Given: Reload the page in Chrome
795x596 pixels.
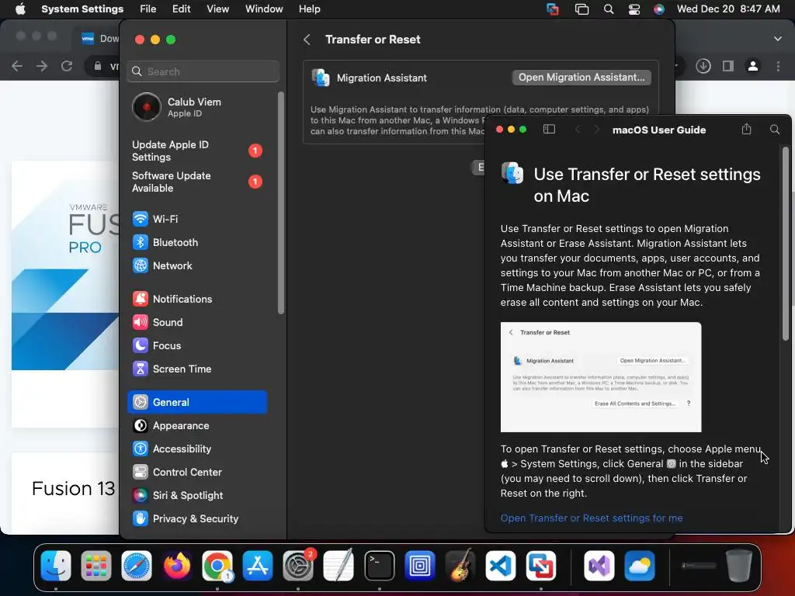Looking at the screenshot, I should (67, 66).
